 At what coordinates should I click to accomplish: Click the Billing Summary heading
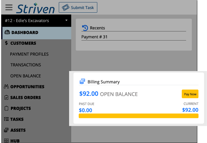pyautogui.click(x=104, y=82)
